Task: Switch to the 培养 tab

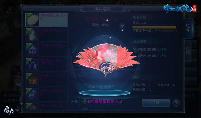Action: coord(188,28)
